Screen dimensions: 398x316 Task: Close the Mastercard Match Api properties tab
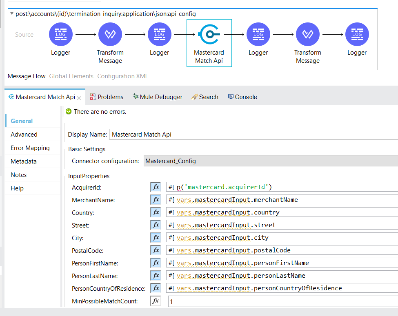tap(79, 98)
